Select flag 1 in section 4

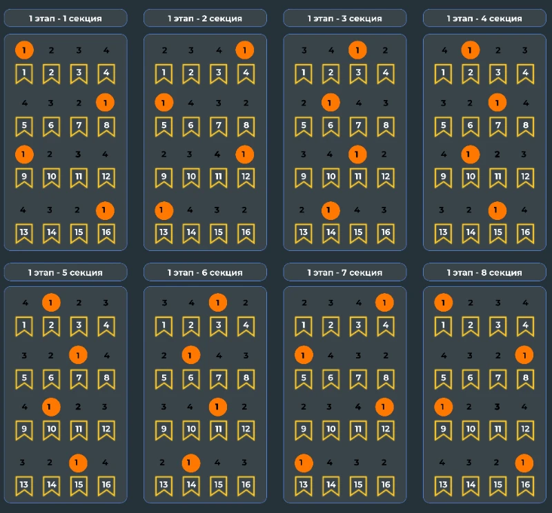point(443,74)
